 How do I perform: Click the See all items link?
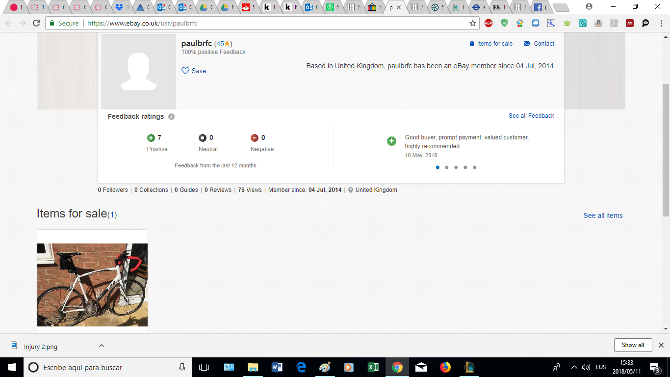pyautogui.click(x=603, y=215)
